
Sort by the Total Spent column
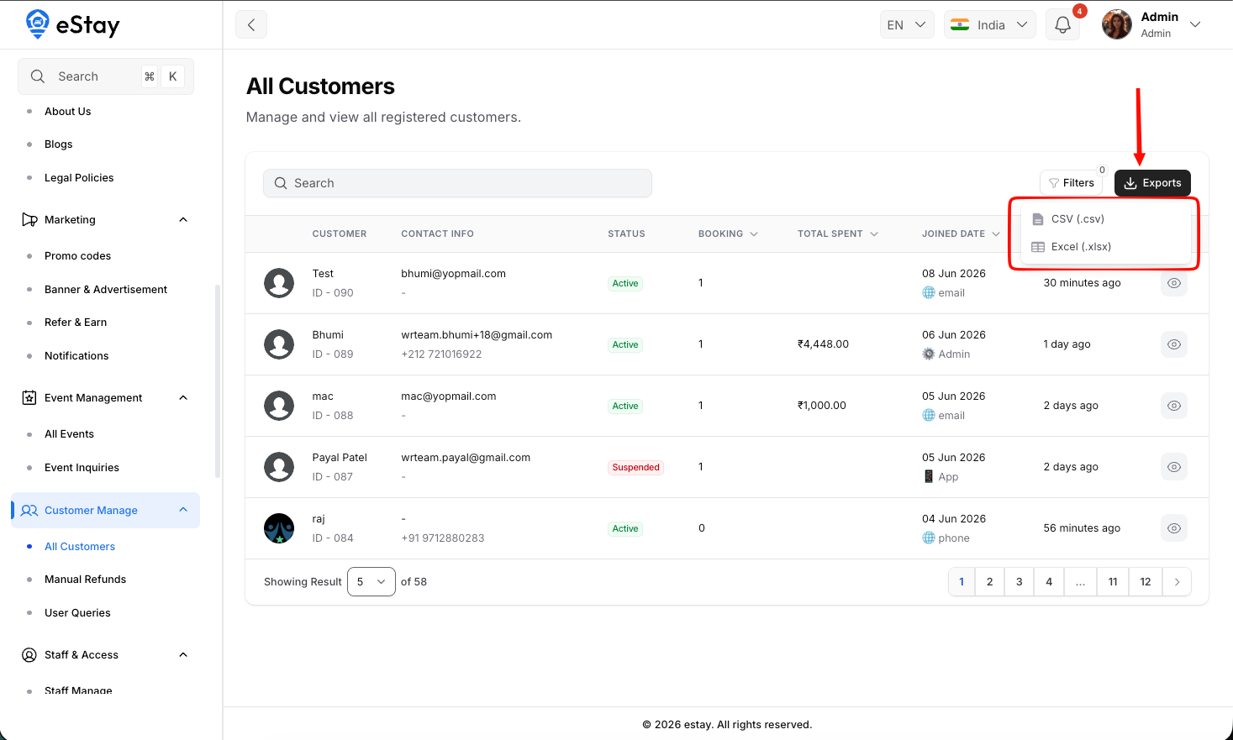838,234
